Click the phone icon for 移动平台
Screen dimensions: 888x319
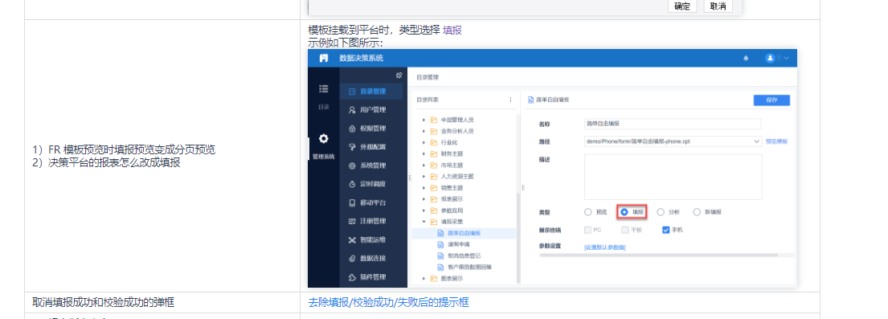pyautogui.click(x=352, y=202)
